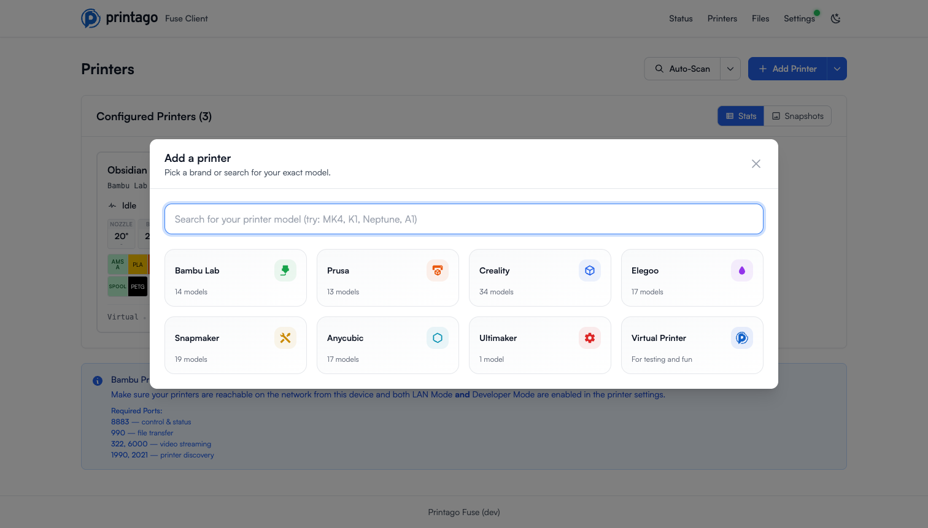Click the '990 — file transfer' line
Image resolution: width=928 pixels, height=528 pixels.
(142, 433)
